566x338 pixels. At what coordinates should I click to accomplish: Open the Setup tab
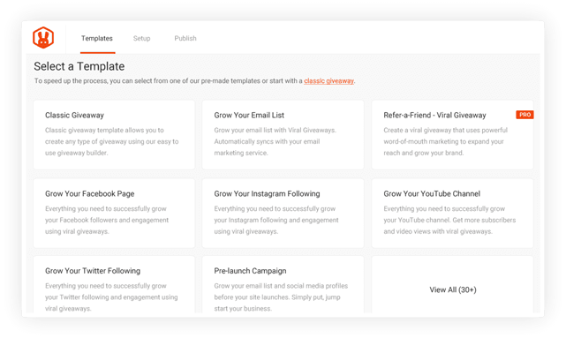click(x=142, y=38)
